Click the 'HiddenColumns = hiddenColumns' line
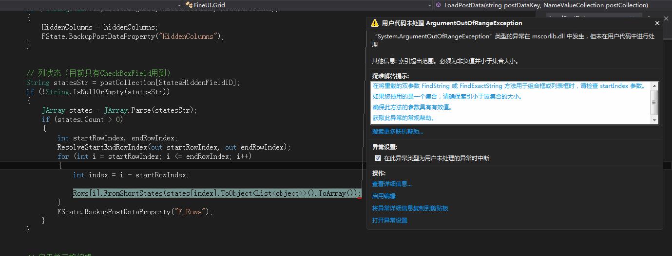 (100, 27)
